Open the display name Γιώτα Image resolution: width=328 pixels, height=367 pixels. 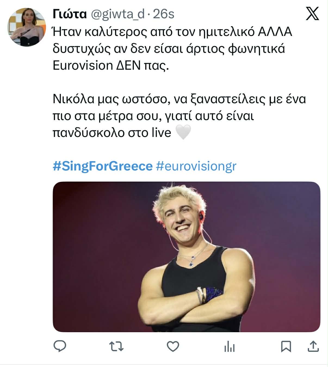click(x=70, y=14)
